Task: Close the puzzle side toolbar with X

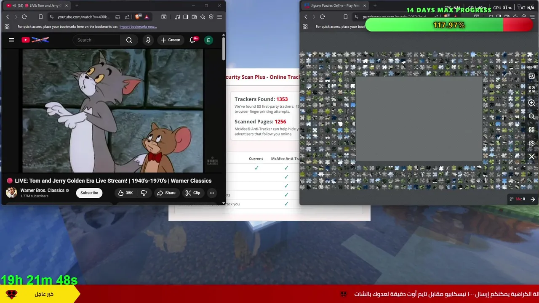Action: pyautogui.click(x=531, y=157)
